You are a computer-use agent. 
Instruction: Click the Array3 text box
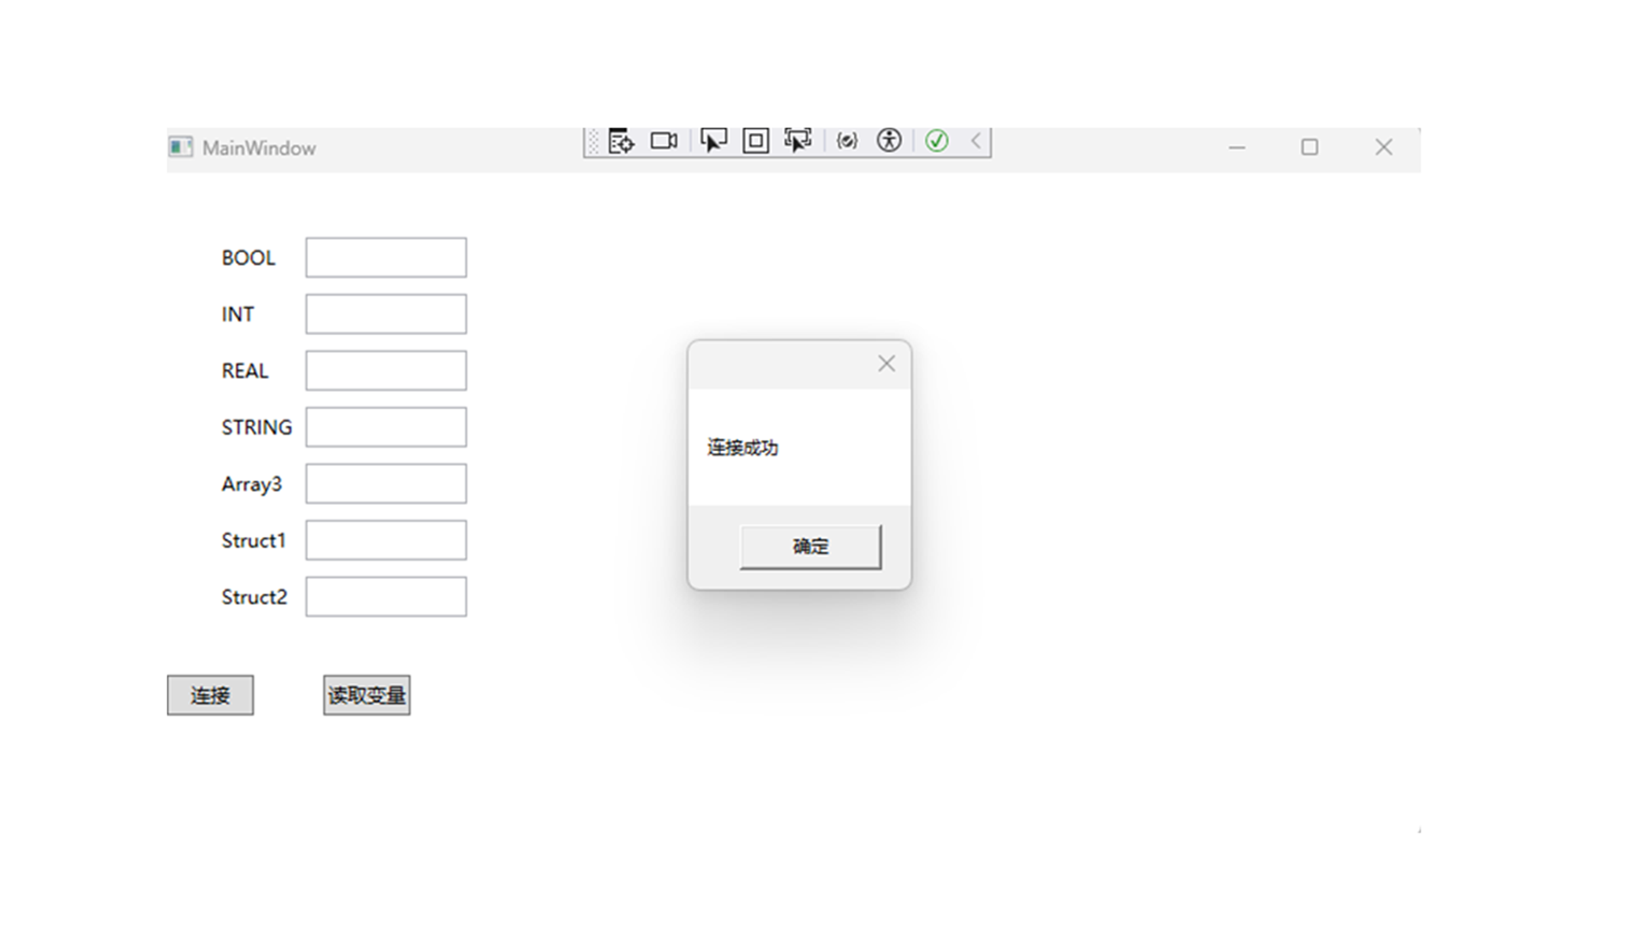pyautogui.click(x=386, y=484)
